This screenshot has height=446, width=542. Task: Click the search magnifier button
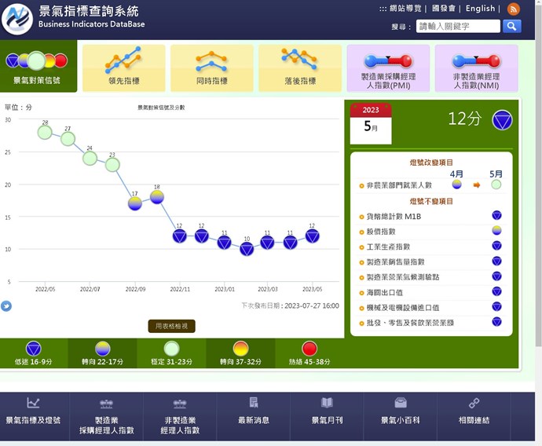pos(511,26)
